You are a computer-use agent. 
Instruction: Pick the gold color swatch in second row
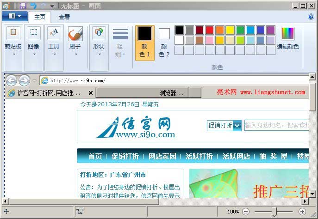pos(220,40)
